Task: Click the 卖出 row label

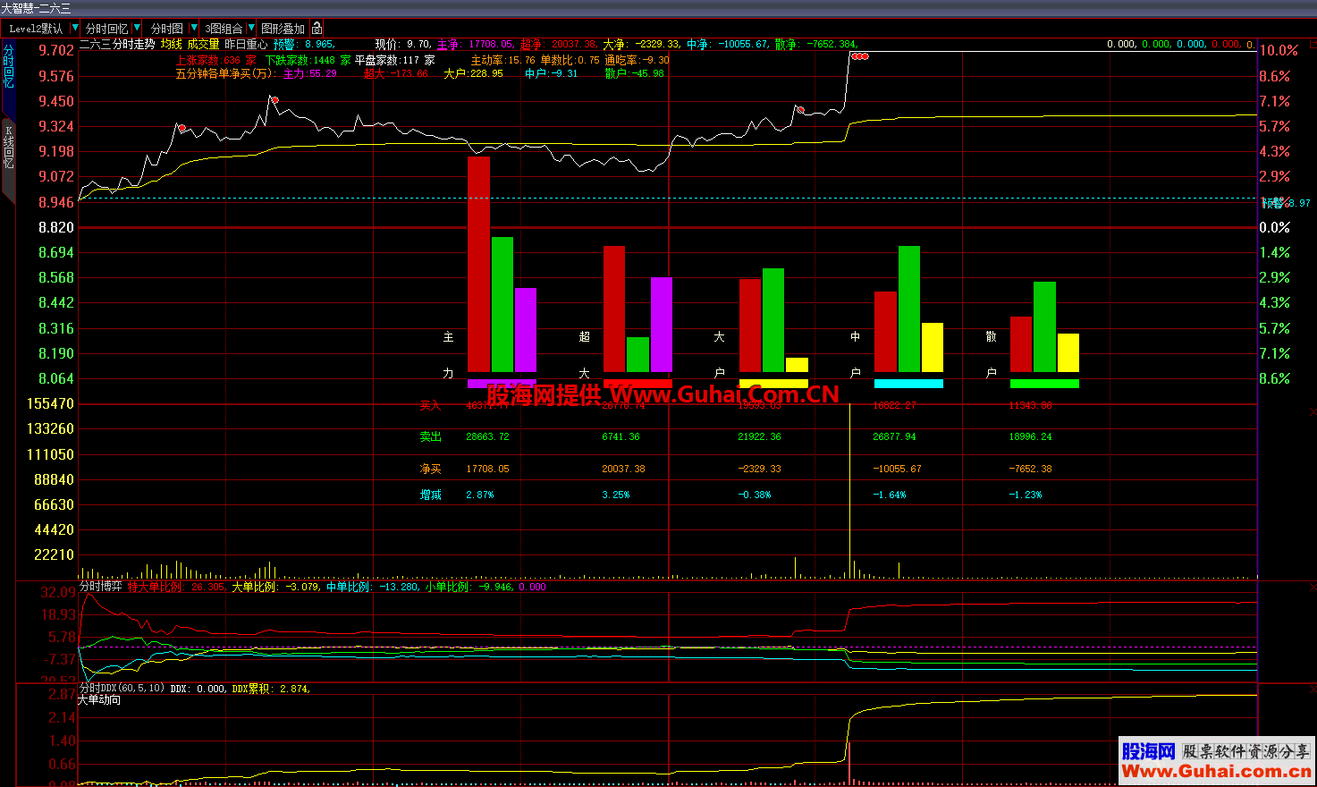Action: (431, 437)
